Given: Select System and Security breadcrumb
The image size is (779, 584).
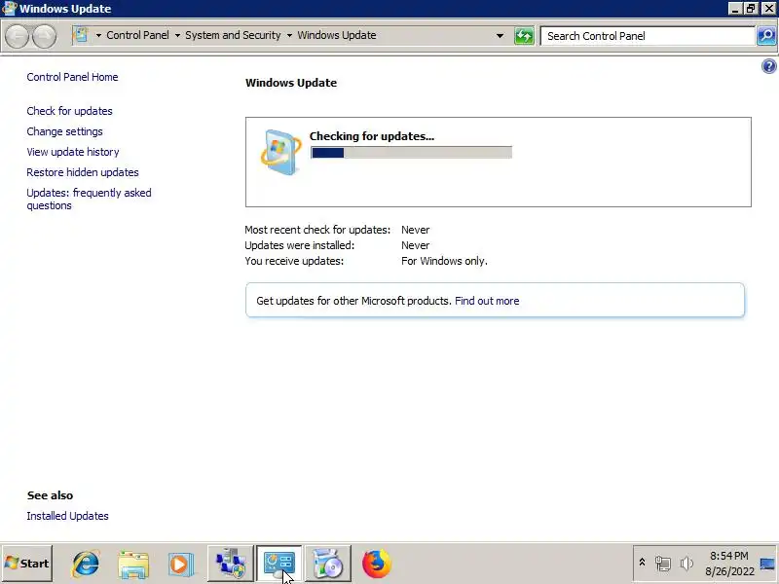Looking at the screenshot, I should click(233, 35).
